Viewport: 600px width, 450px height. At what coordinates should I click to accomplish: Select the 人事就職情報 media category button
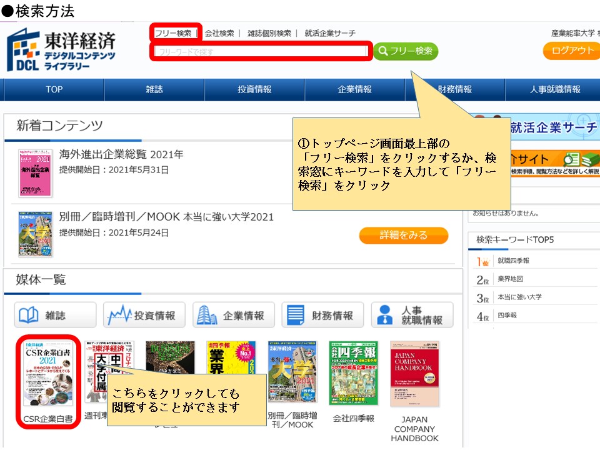pos(412,315)
